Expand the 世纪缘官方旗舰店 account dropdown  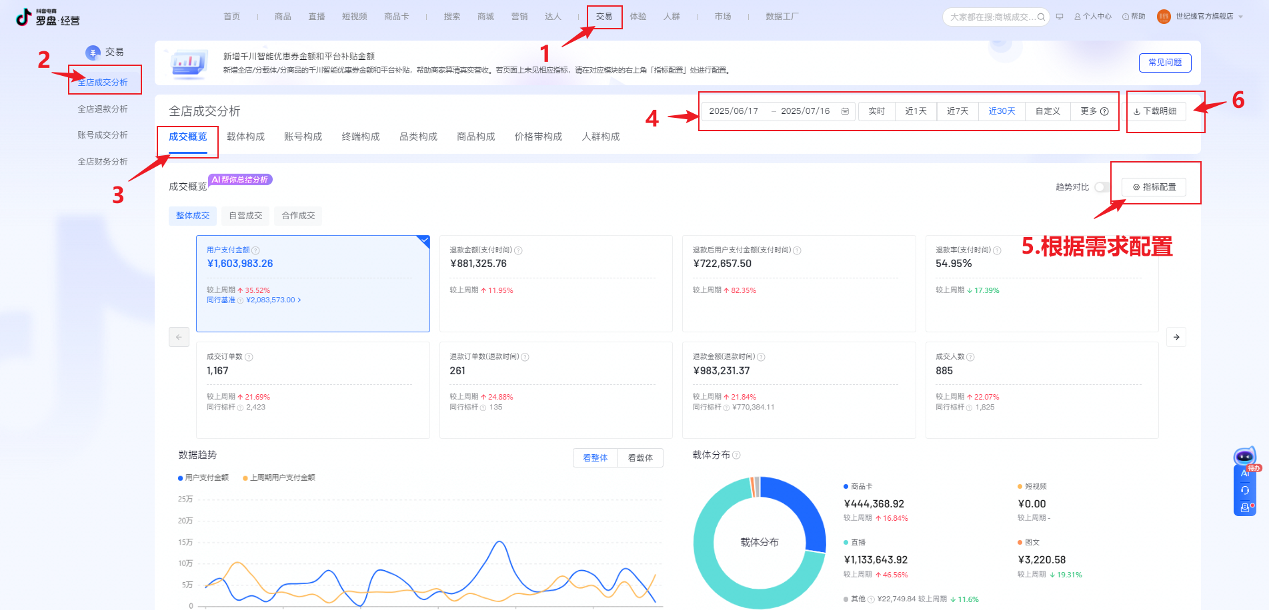[x=1240, y=17]
